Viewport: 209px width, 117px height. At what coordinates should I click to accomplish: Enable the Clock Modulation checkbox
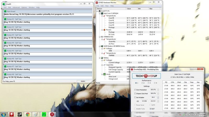click(135, 90)
